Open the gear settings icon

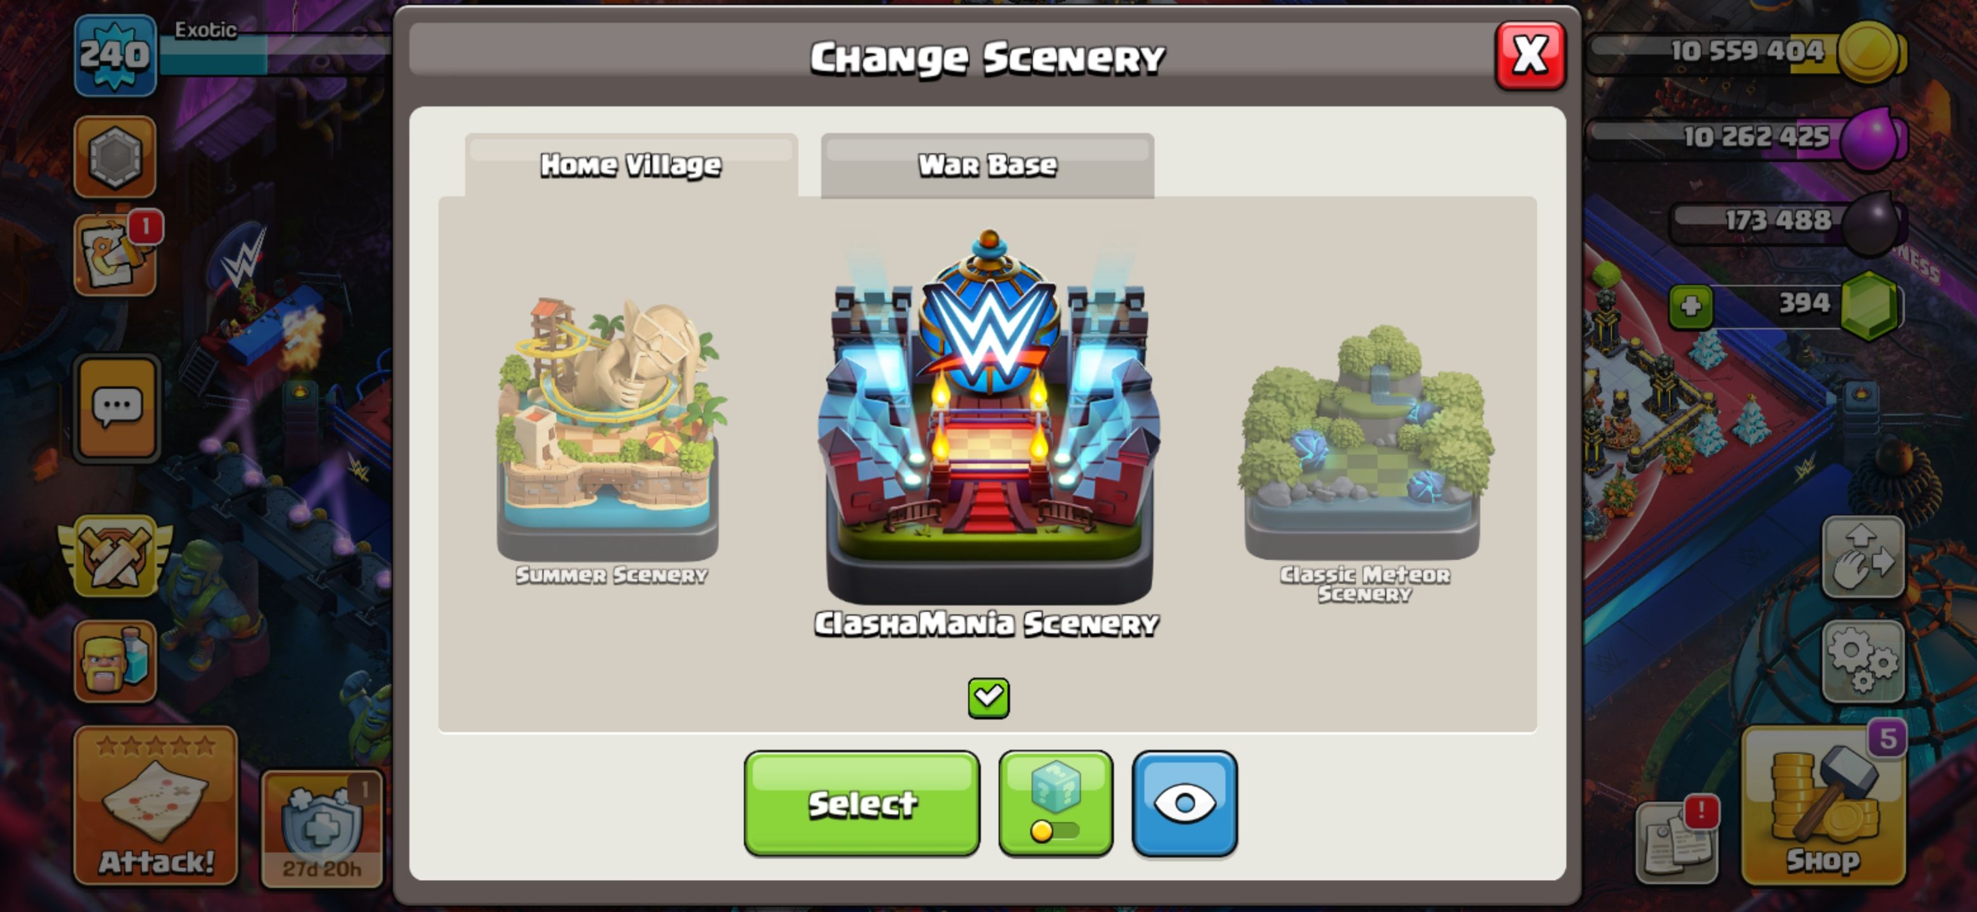(x=1863, y=662)
